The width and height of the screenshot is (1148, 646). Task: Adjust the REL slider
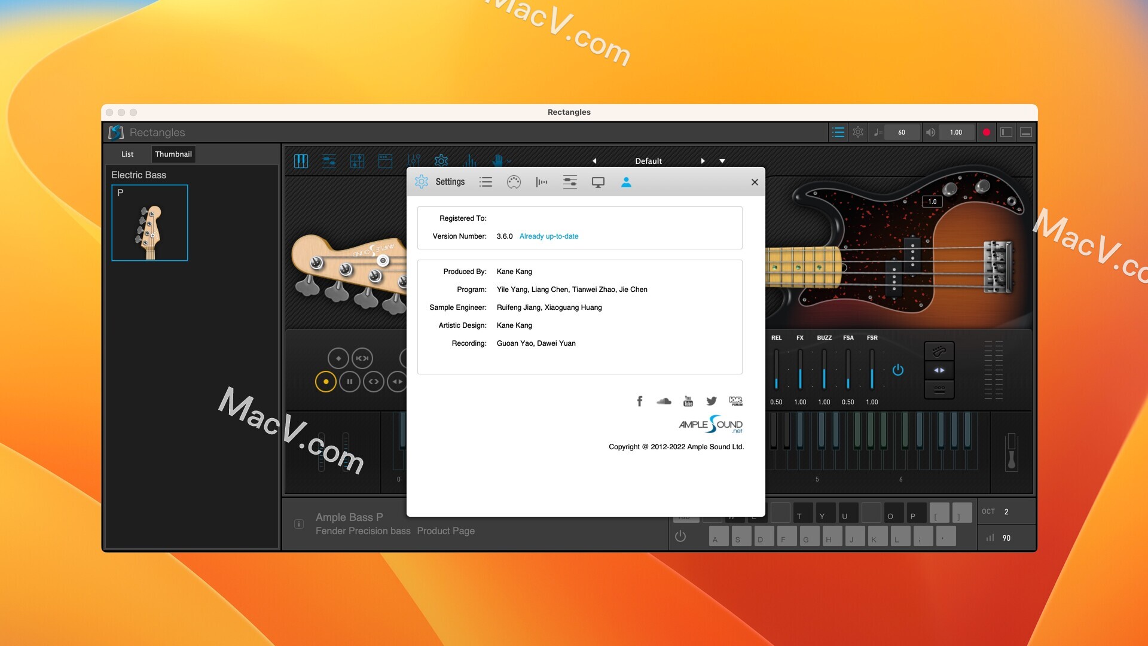click(x=776, y=370)
